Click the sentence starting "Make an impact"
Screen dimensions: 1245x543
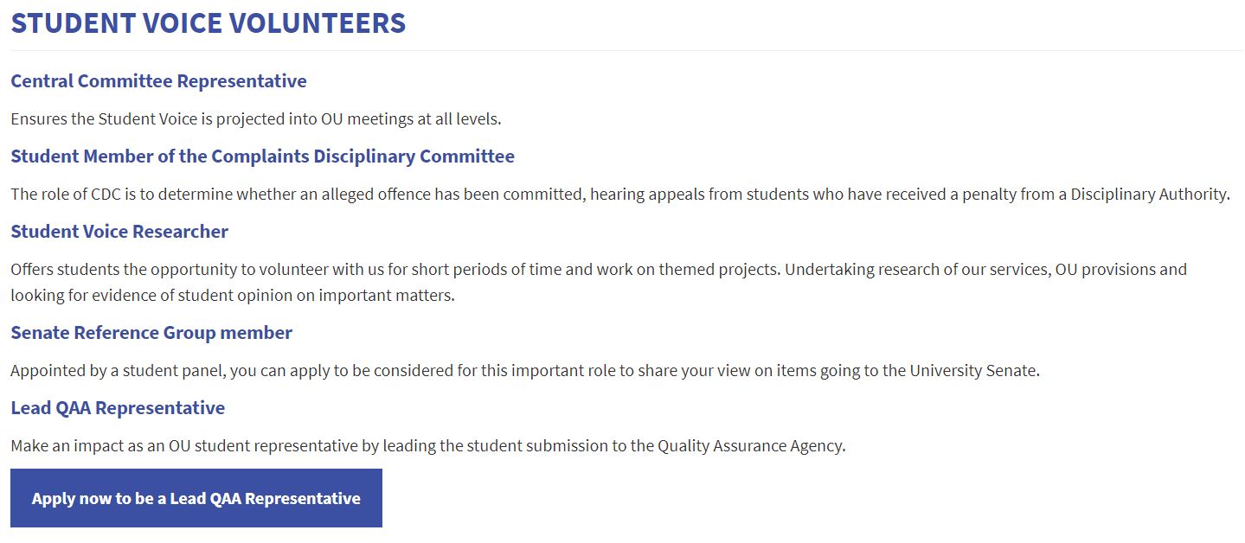(427, 446)
